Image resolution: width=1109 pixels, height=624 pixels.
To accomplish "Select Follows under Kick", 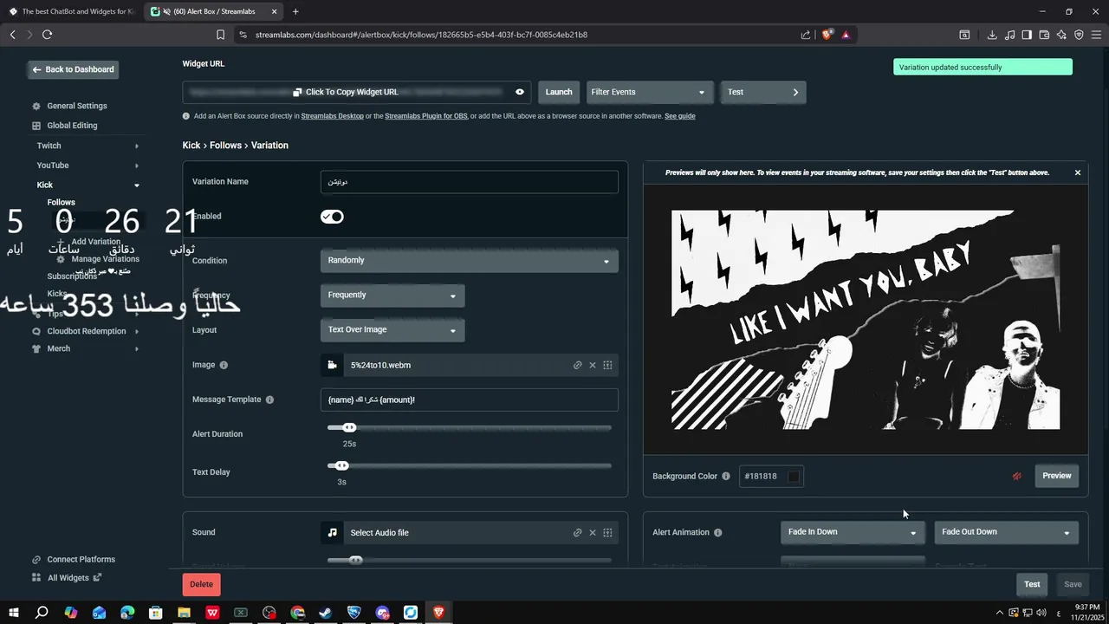I will (x=62, y=203).
